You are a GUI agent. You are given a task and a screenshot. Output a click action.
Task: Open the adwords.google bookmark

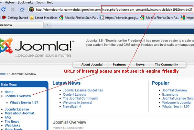tap(119, 18)
